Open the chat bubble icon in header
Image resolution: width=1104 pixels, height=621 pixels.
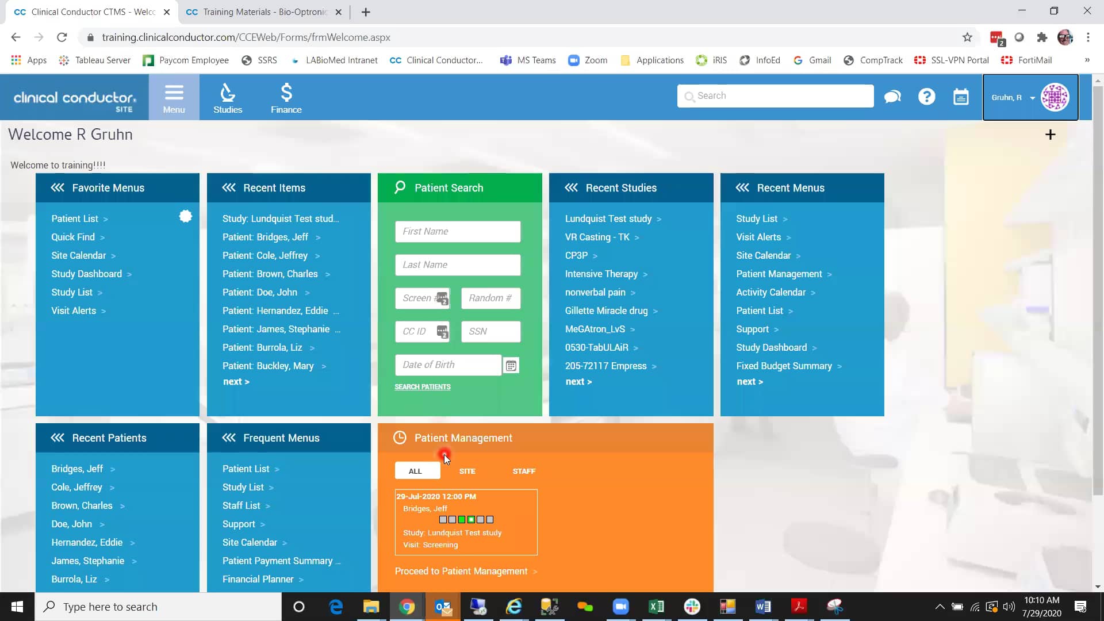click(x=892, y=96)
